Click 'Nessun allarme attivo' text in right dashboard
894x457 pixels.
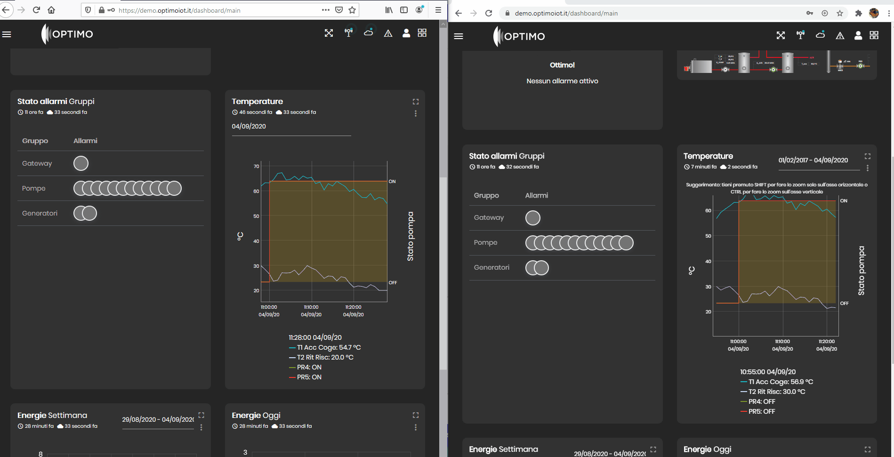coord(562,81)
